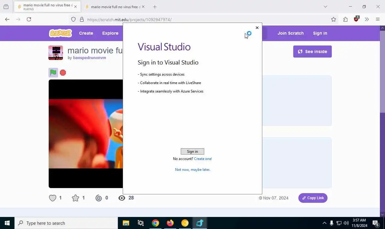The image size is (385, 229).
Task: Open the banspedrunonvm author profile link
Action: pos(90,58)
